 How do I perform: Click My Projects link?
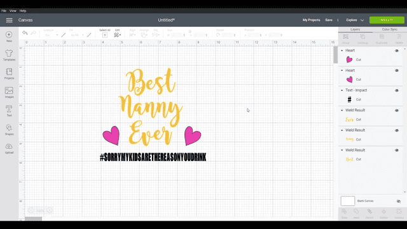click(x=311, y=20)
